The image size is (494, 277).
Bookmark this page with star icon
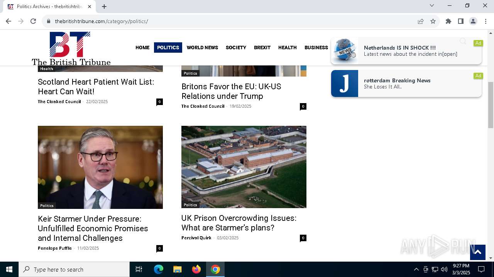pos(433,21)
